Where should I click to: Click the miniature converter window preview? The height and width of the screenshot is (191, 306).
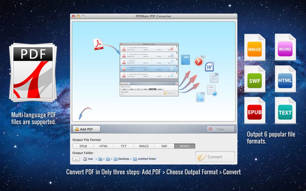click(149, 69)
